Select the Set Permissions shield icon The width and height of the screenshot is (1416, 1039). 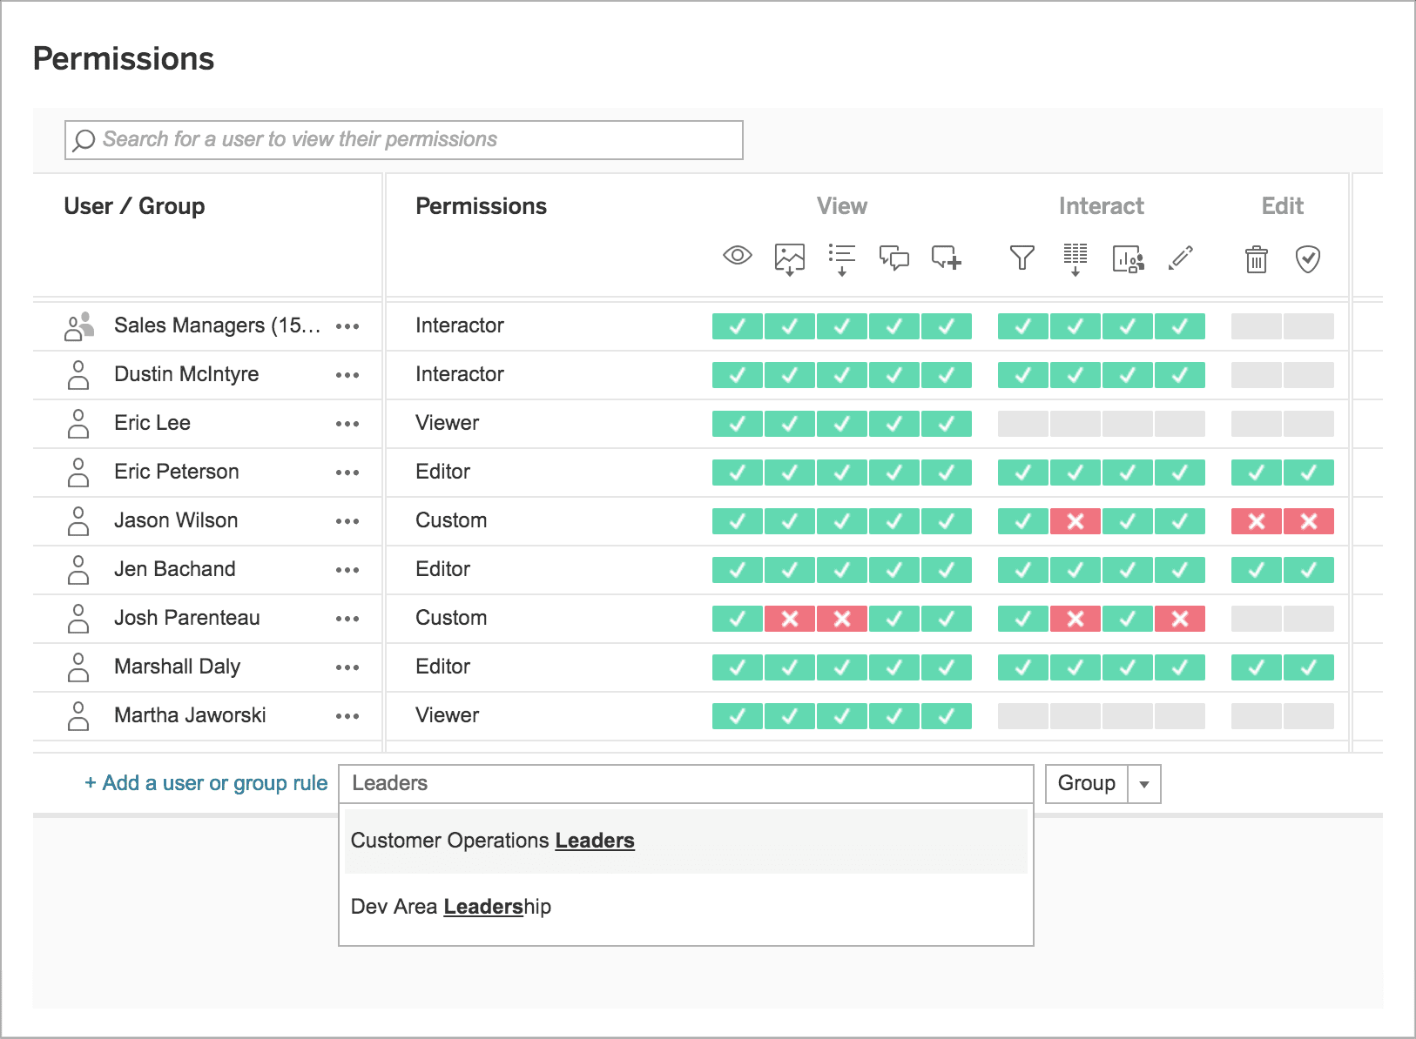(1308, 258)
